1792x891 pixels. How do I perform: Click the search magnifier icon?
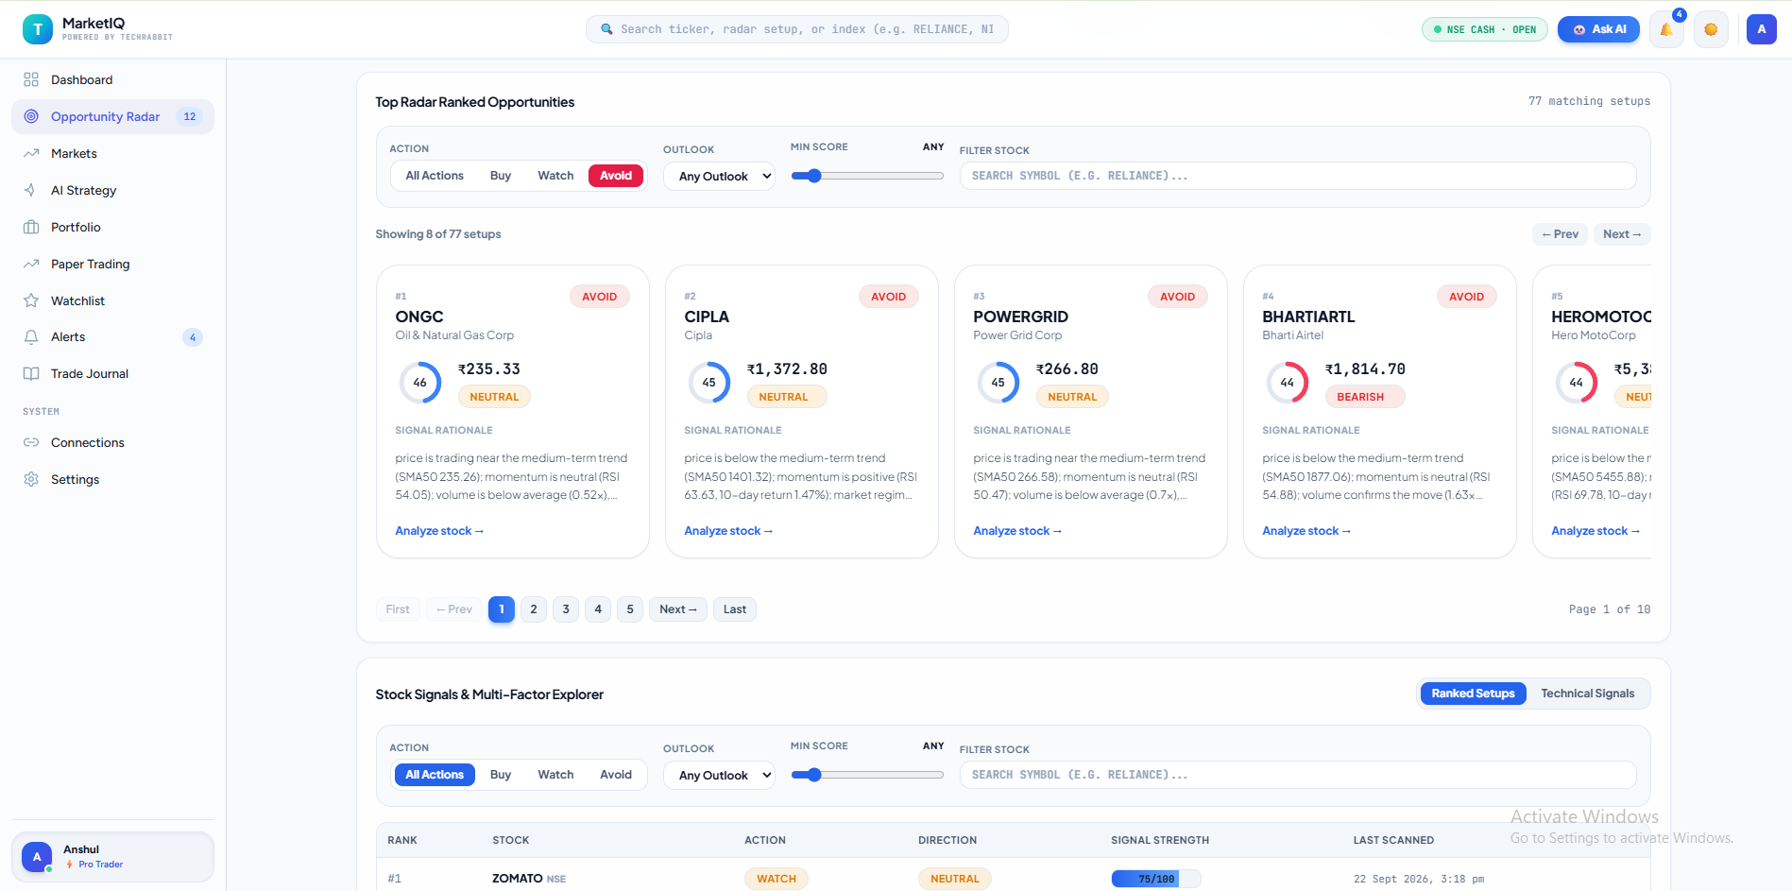tap(606, 29)
